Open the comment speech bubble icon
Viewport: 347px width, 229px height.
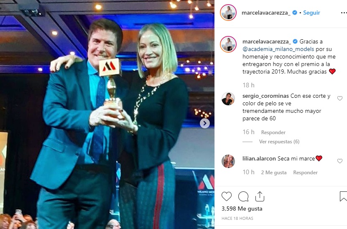click(x=243, y=196)
